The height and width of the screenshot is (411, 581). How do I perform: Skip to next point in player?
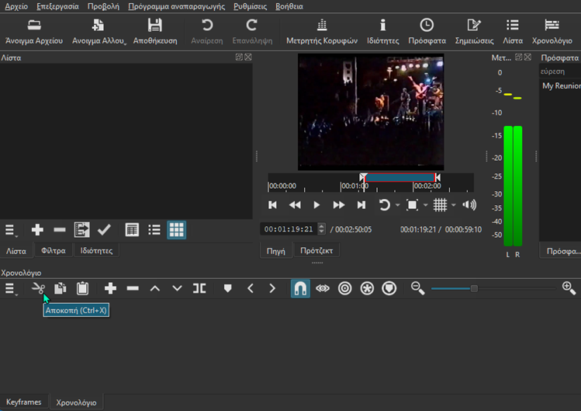point(361,205)
